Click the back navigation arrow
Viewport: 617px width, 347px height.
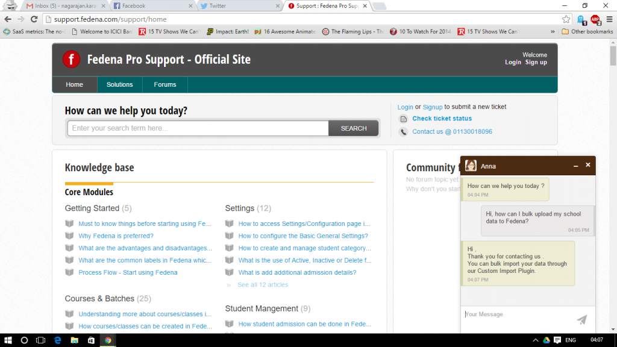coord(8,19)
